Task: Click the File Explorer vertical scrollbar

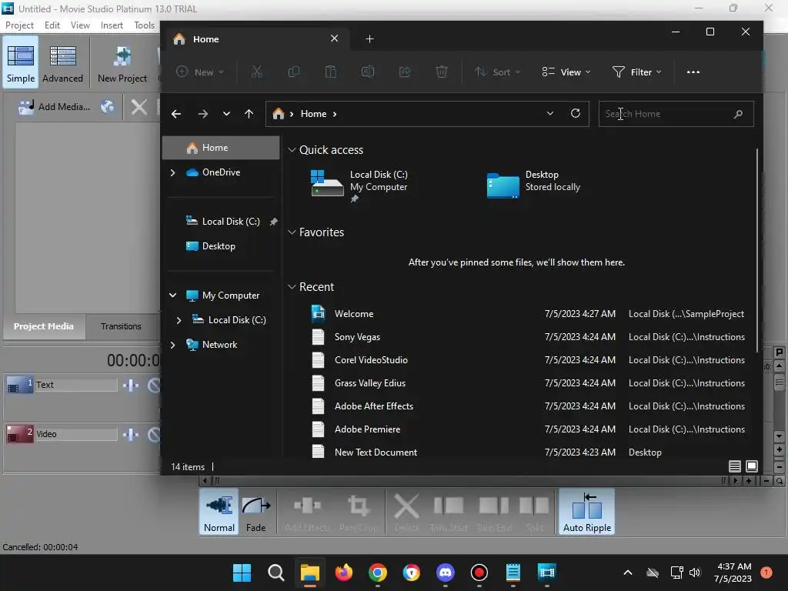Action: coord(757,250)
